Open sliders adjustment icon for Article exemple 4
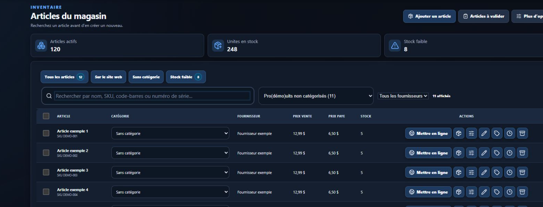The height and width of the screenshot is (207, 543). tap(471, 192)
